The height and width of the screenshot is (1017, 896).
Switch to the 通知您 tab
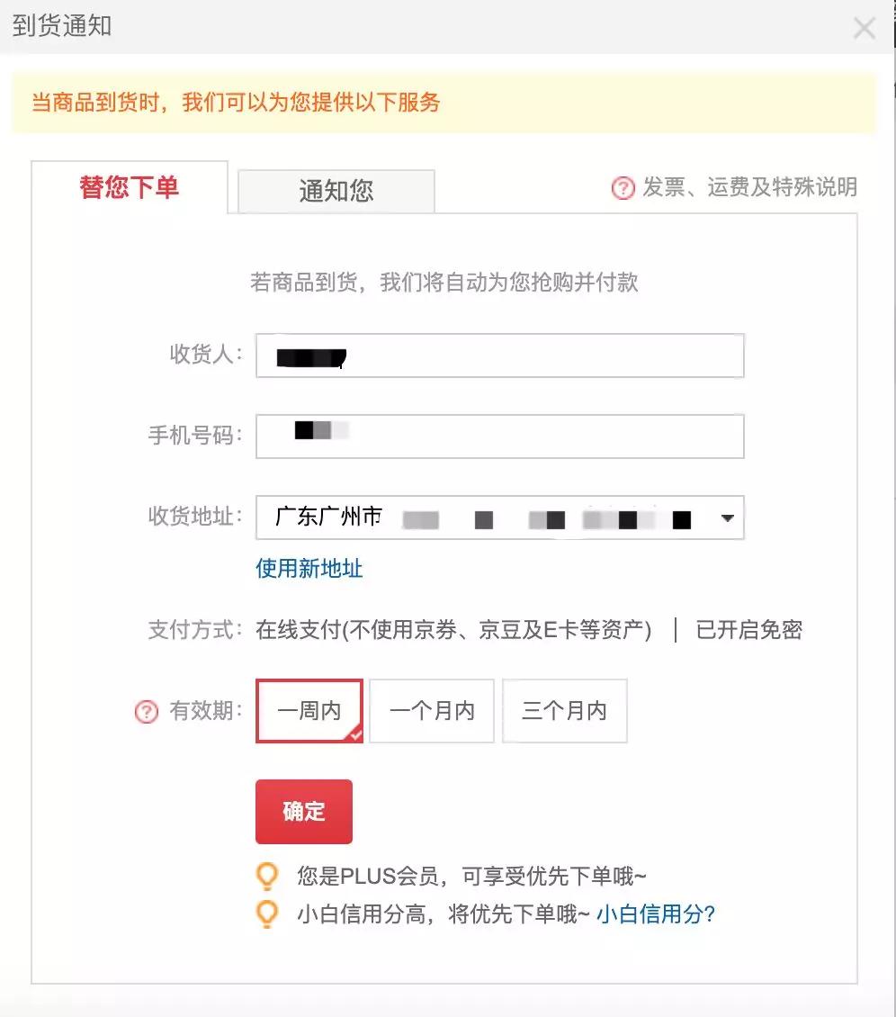(335, 190)
